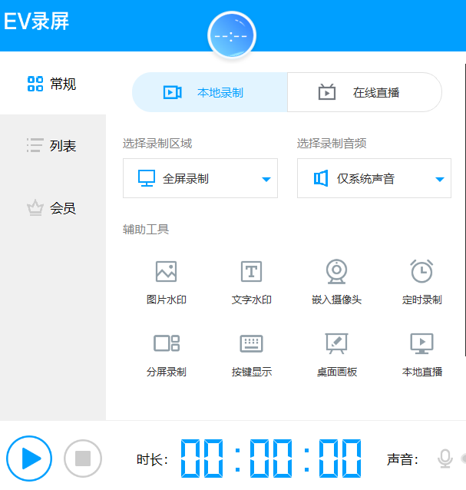Viewport: 466px width, 490px height.
Task: Switch to the 本地录制 local recording tab
Action: (210, 92)
